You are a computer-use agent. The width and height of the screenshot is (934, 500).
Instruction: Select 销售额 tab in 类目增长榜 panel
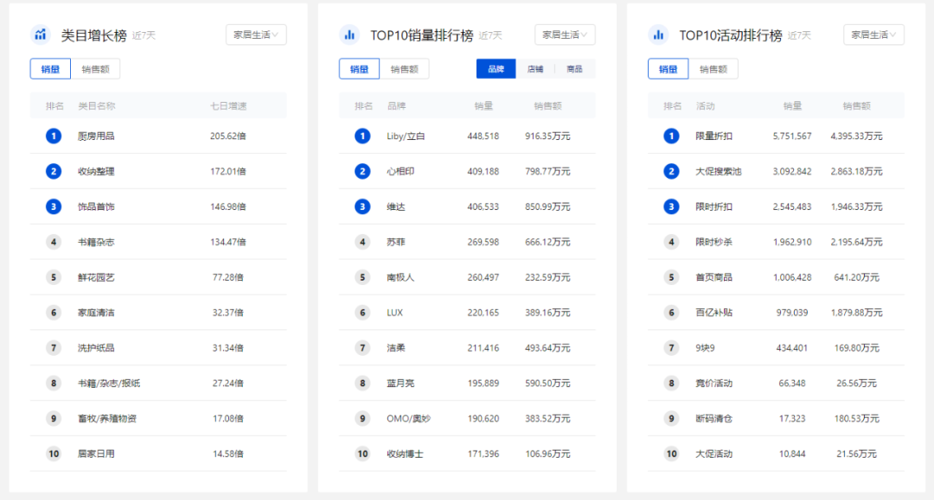click(x=95, y=69)
